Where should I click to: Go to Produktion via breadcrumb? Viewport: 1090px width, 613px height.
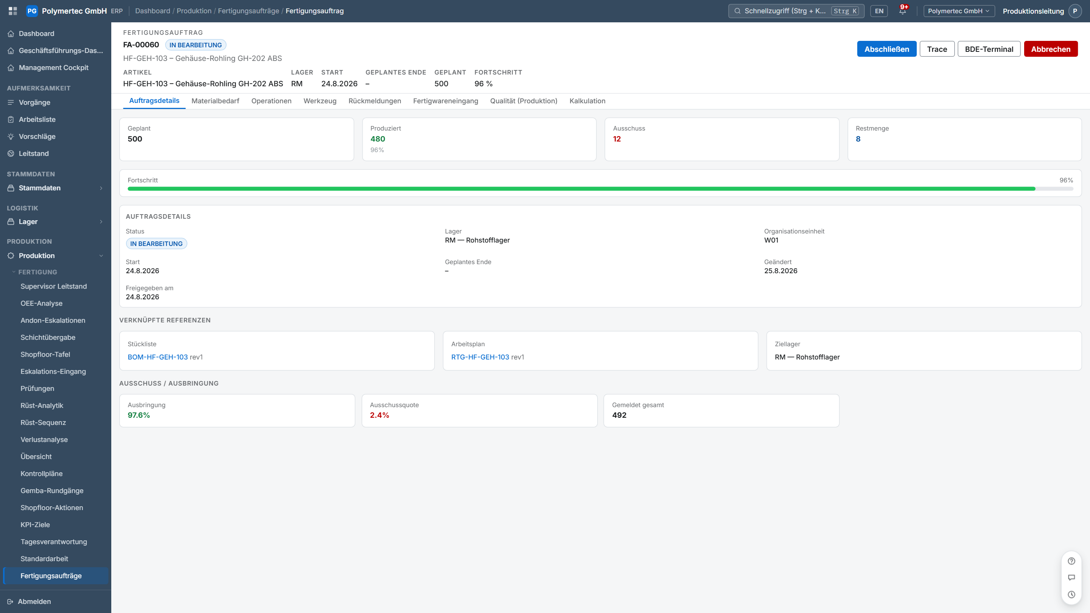point(194,11)
